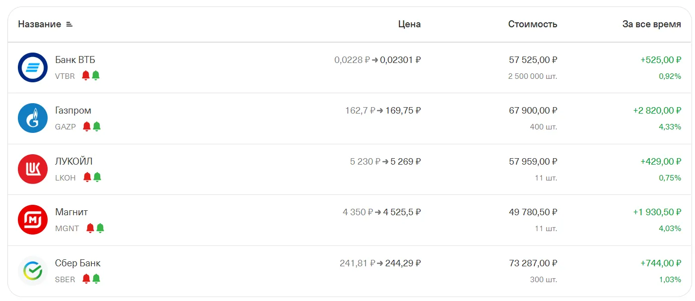695x301 pixels.
Task: Click the Bank VTB logo icon
Action: click(x=33, y=67)
